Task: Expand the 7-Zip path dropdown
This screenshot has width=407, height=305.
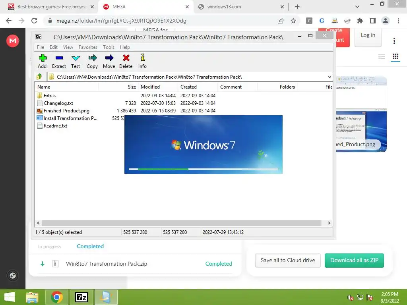Action: [329, 77]
